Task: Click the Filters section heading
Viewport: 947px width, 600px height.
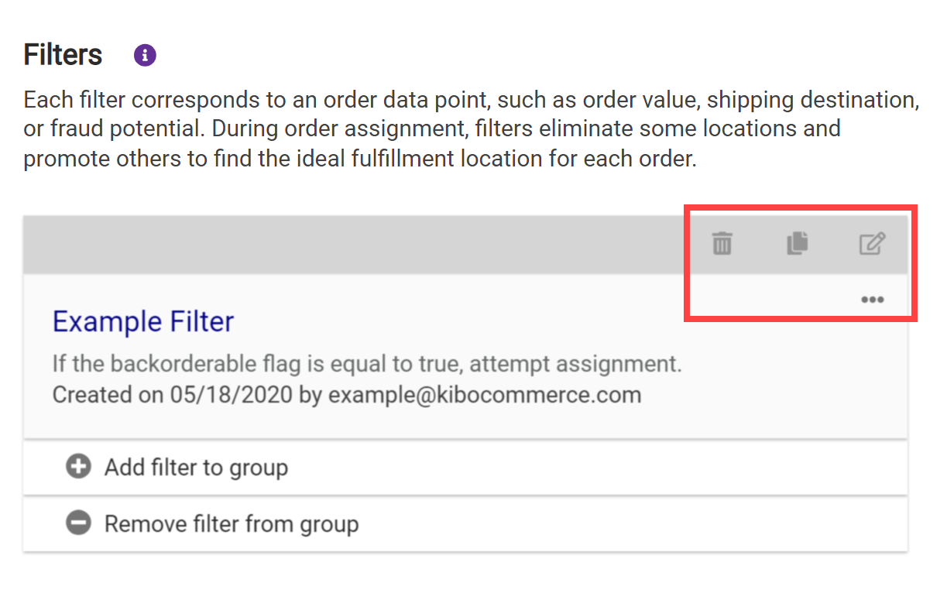Action: tap(63, 55)
